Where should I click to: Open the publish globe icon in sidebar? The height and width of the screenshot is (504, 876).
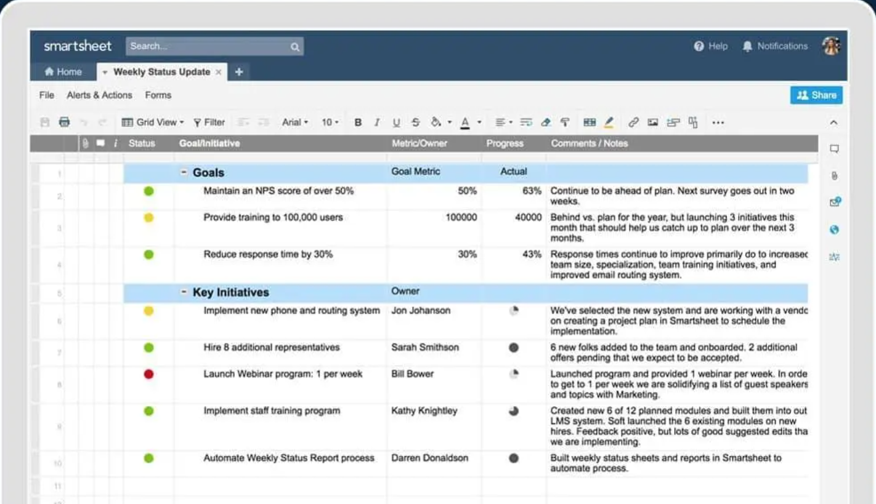tap(834, 230)
